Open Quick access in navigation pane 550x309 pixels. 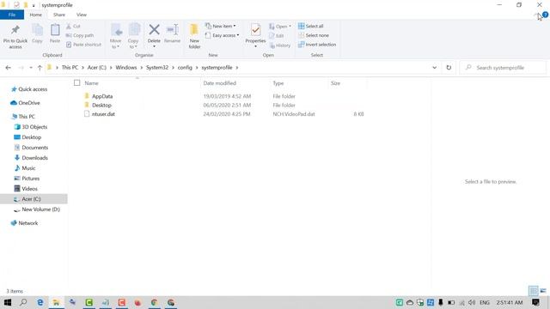33,89
